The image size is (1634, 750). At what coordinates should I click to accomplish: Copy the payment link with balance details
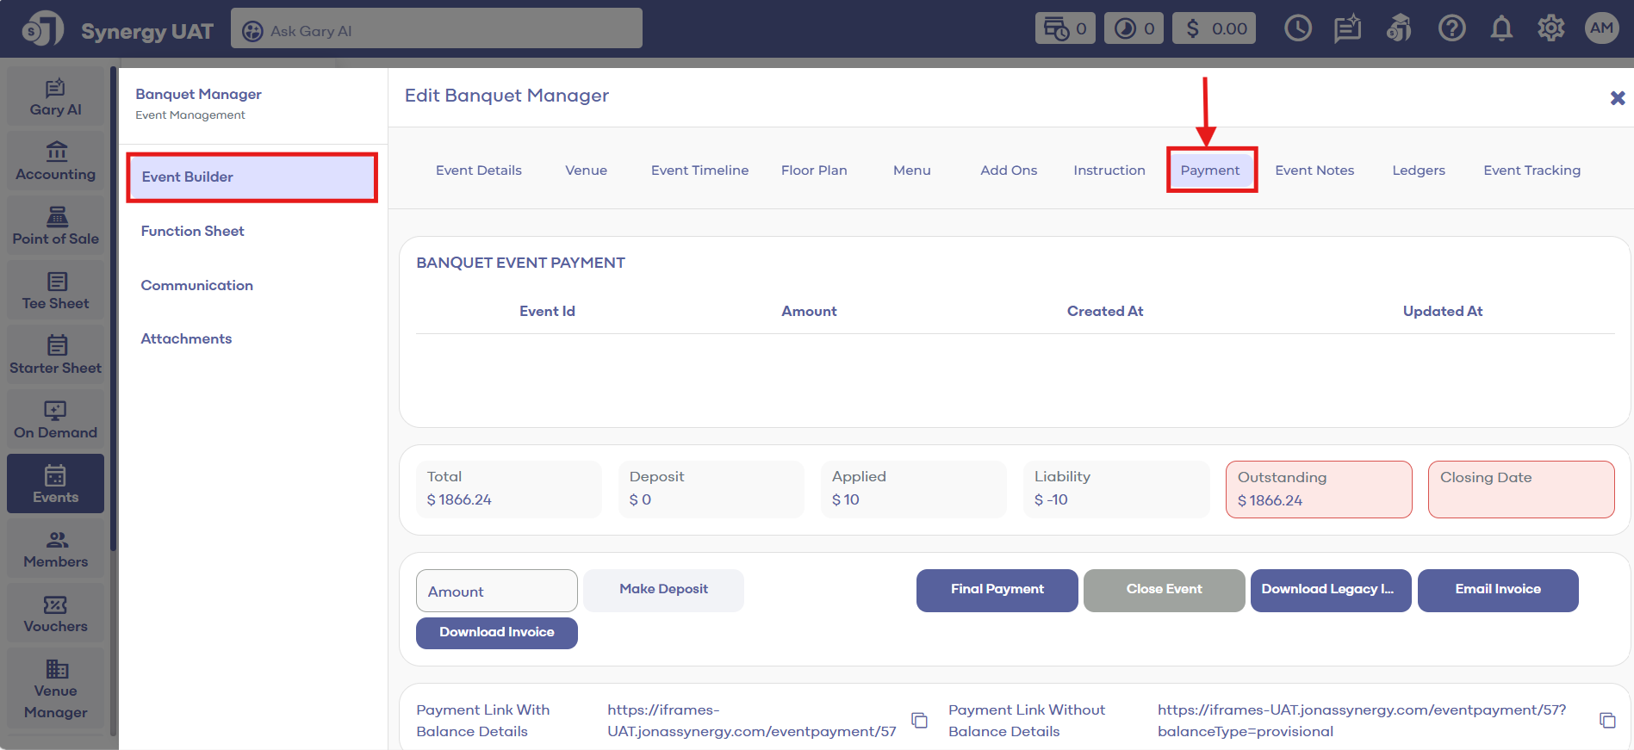[x=920, y=721]
